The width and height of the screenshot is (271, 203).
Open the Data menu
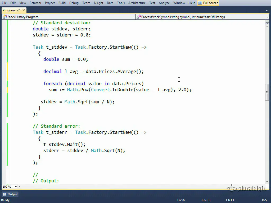coord(110,3)
